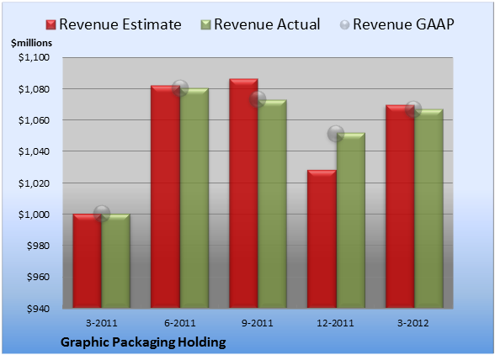
Task: Click the GAAP sphere marker for 6-2011
Action: [x=180, y=88]
